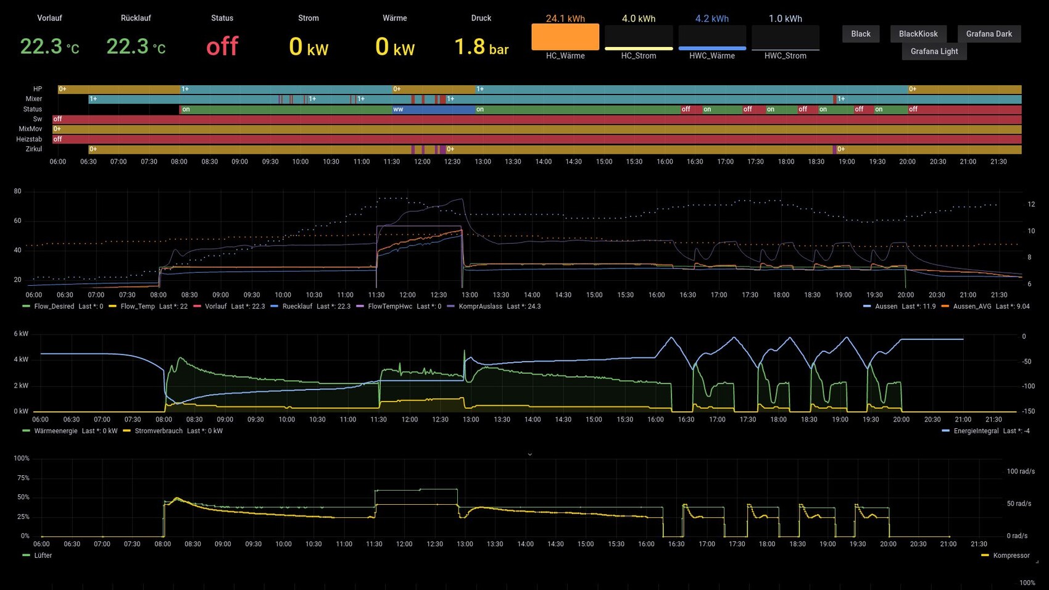Click the yellow Flow_Temp legend color marker

click(112, 306)
